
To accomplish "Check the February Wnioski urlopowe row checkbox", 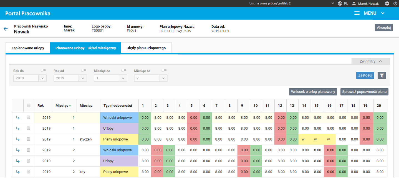I will point(28,150).
